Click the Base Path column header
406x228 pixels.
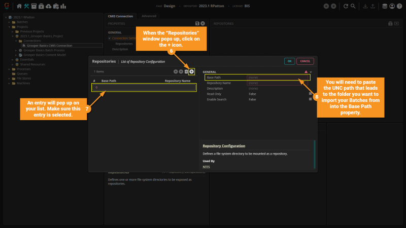point(109,81)
